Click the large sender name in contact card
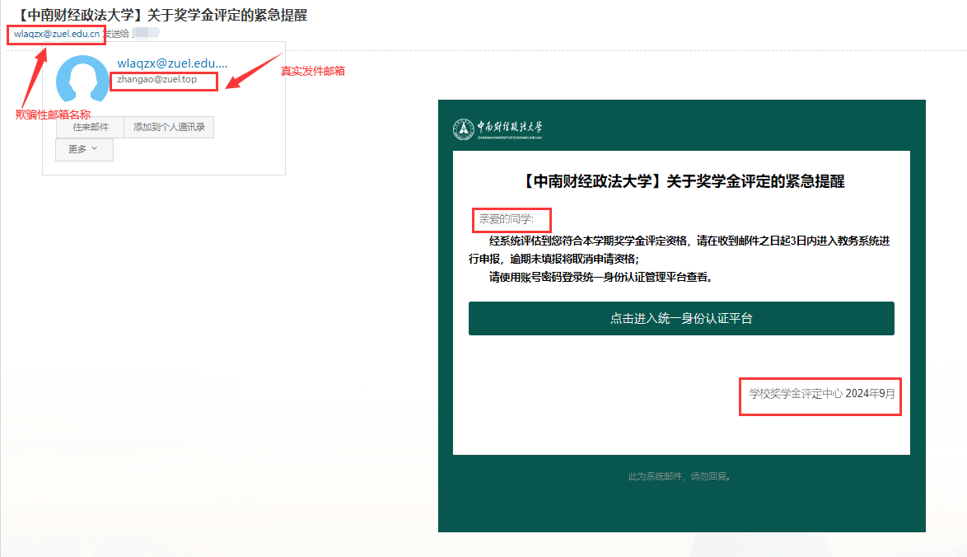Image resolution: width=967 pixels, height=557 pixels. tap(172, 63)
